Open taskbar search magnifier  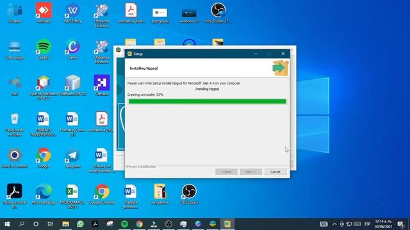(x=22, y=224)
